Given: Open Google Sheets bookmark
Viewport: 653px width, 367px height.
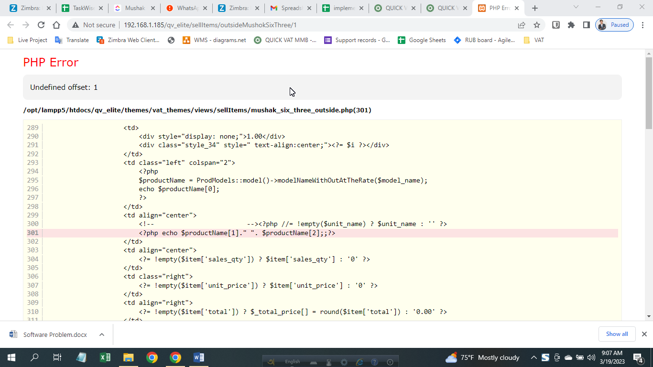Looking at the screenshot, I should (x=422, y=40).
